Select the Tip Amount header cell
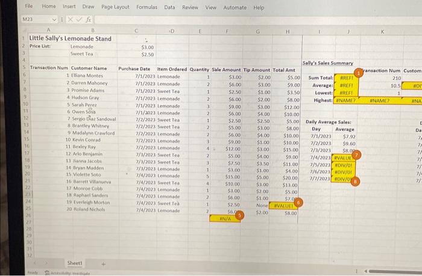The height and width of the screenshot is (276, 422). [x=256, y=70]
